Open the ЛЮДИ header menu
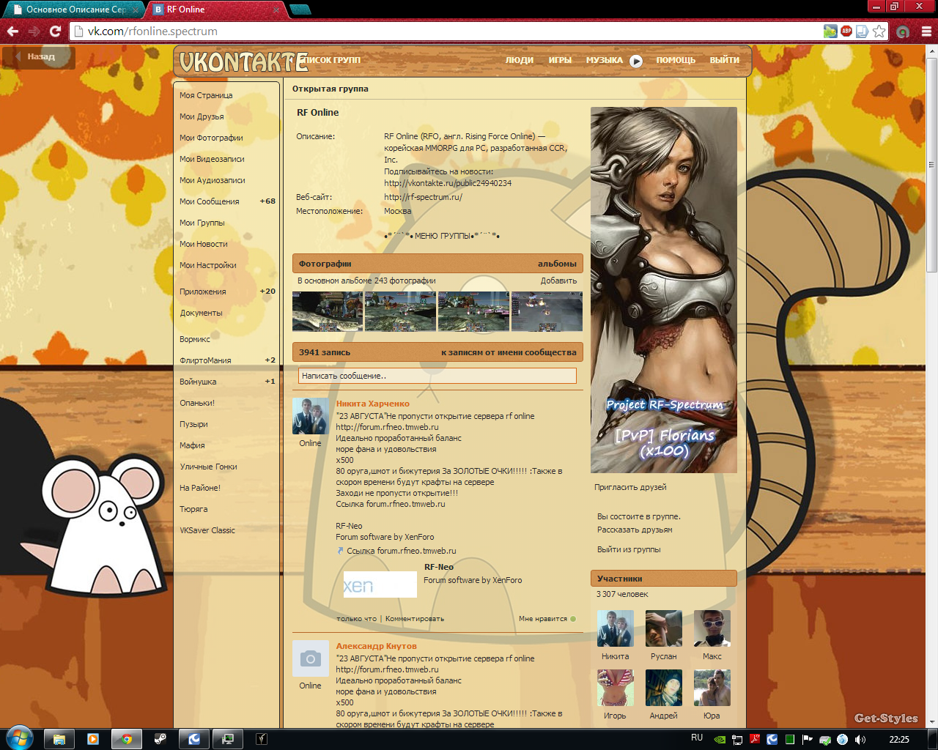 tap(520, 60)
